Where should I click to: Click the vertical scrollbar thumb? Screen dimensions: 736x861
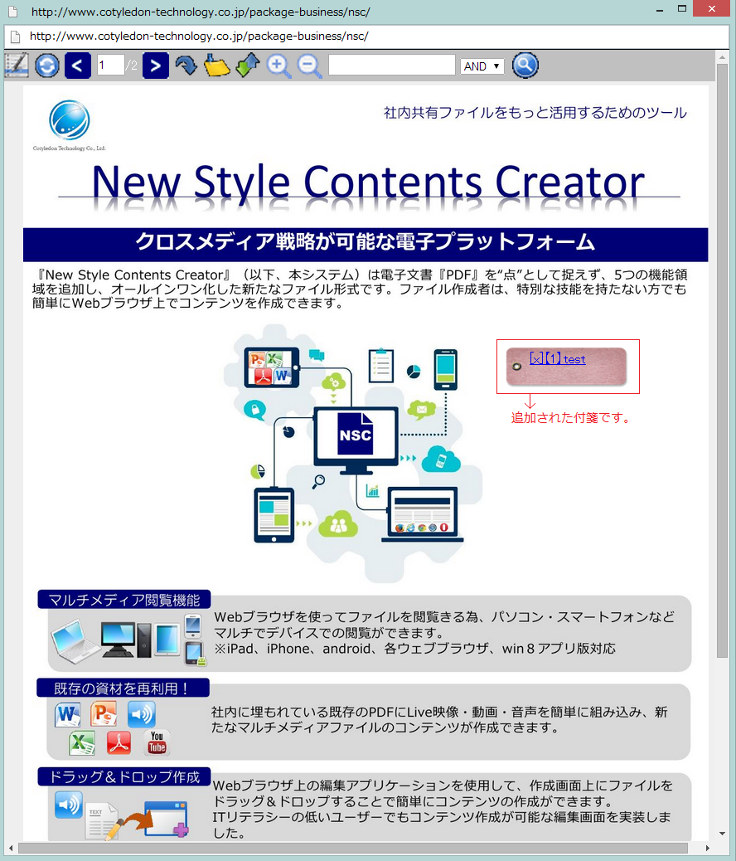pos(722,360)
